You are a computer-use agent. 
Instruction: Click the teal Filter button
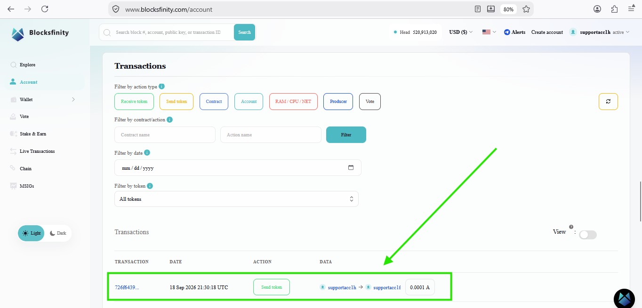[346, 134]
